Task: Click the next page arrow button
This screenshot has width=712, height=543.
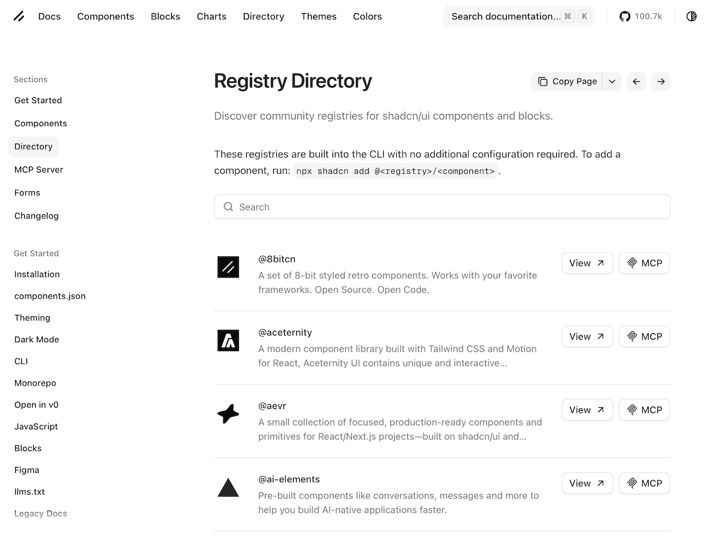Action: click(x=661, y=81)
